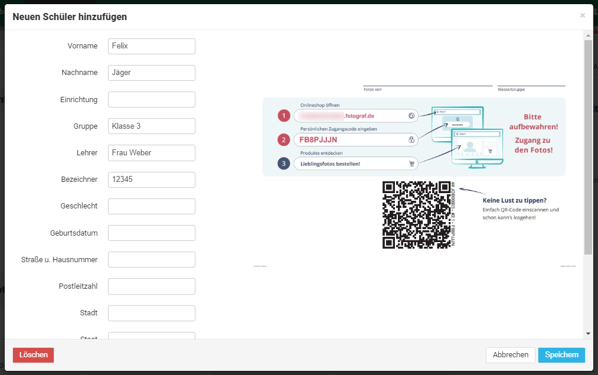Click the Keine Lust zu tippen? heading
Screen dimensions: 598x375
pos(515,200)
